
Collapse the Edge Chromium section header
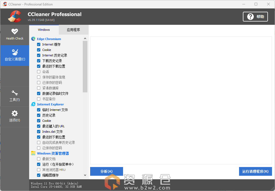pos(49,39)
